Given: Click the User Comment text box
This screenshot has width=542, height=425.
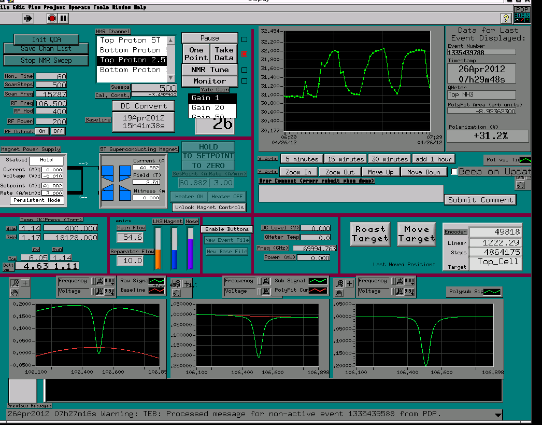Looking at the screenshot, I should [351, 194].
